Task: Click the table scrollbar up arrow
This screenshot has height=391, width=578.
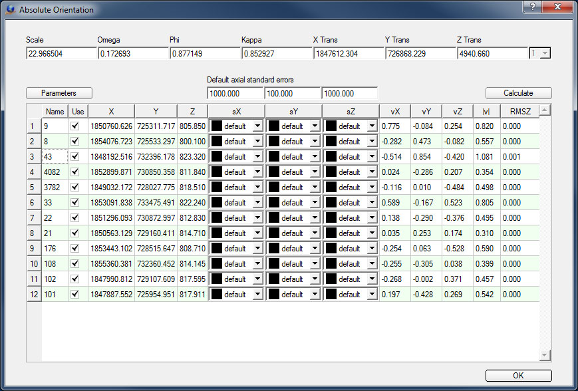Action: (x=545, y=110)
